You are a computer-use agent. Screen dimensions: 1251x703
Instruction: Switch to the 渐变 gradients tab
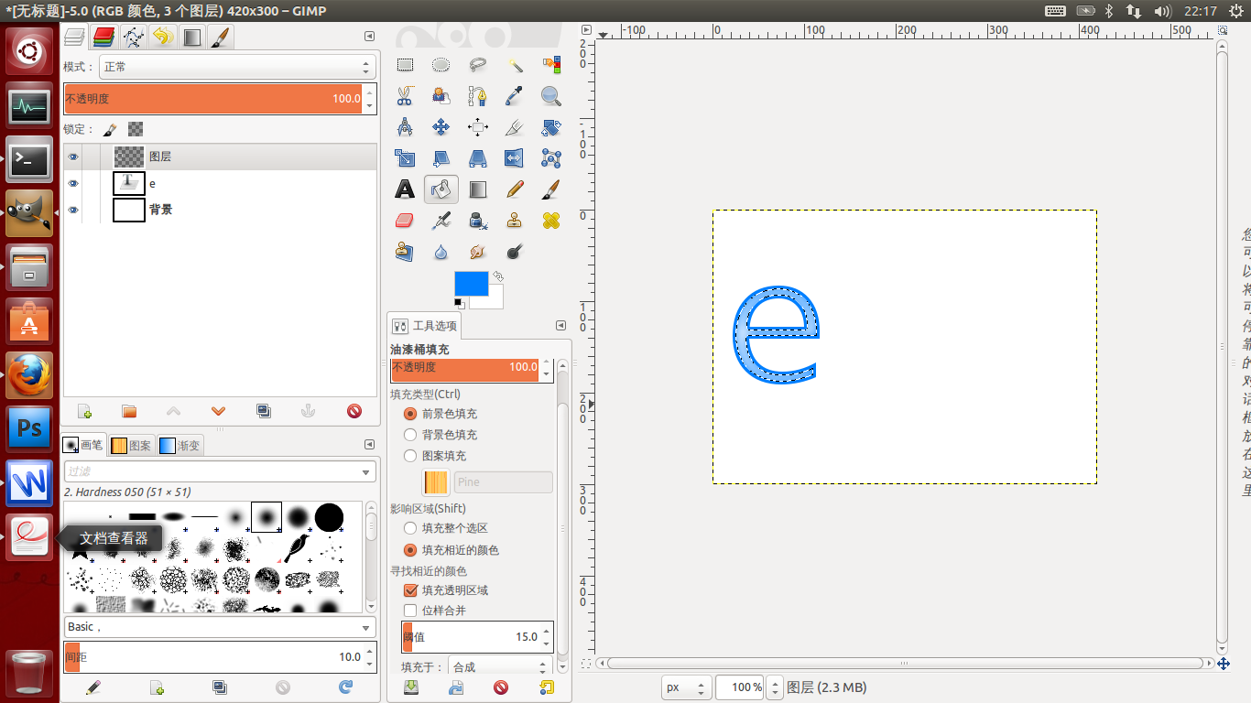point(180,446)
